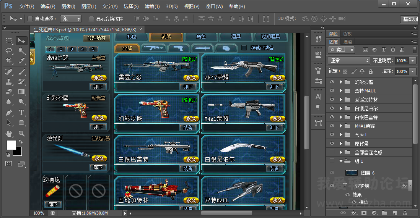Select the 图层 6 layer

(369, 173)
